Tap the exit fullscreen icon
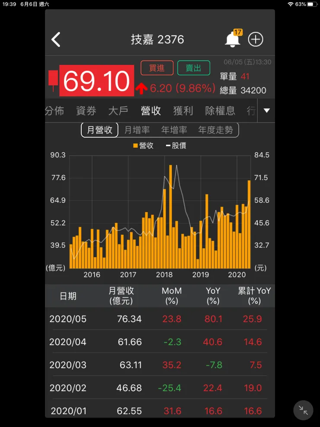 [303, 410]
